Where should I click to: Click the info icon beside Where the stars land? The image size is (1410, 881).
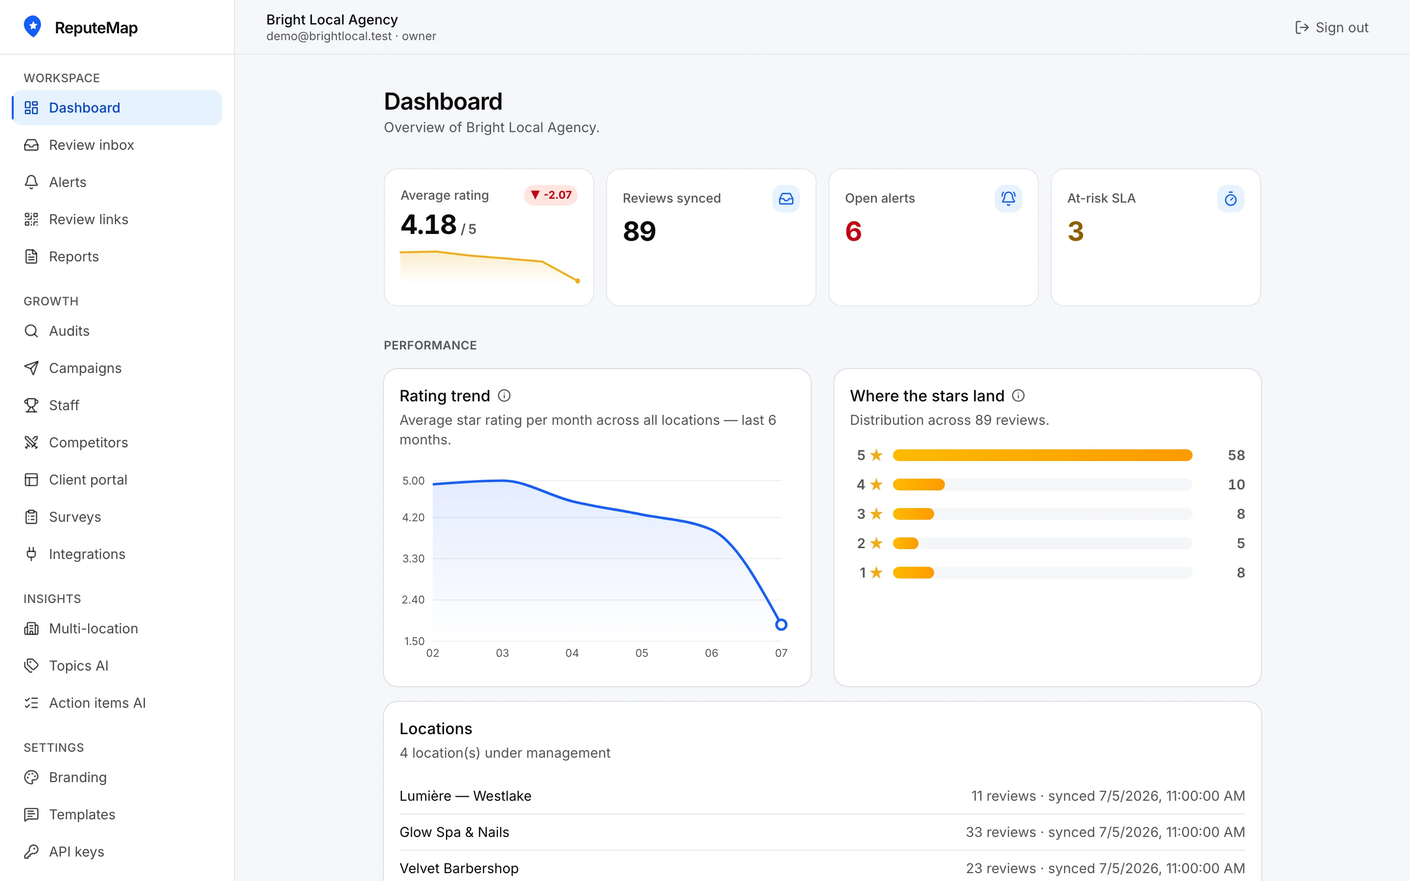pos(1018,395)
